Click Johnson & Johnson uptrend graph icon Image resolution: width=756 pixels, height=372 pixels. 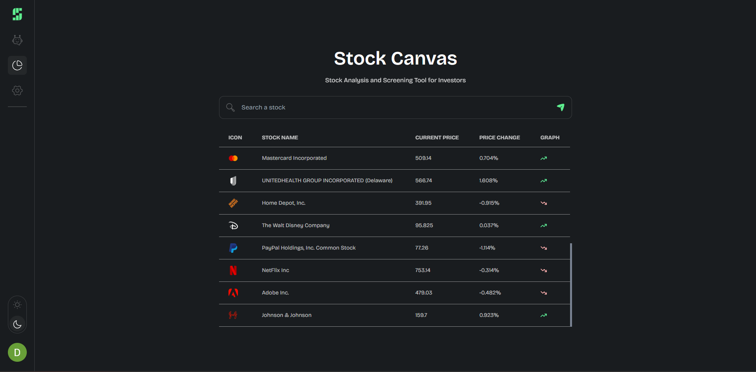click(544, 315)
